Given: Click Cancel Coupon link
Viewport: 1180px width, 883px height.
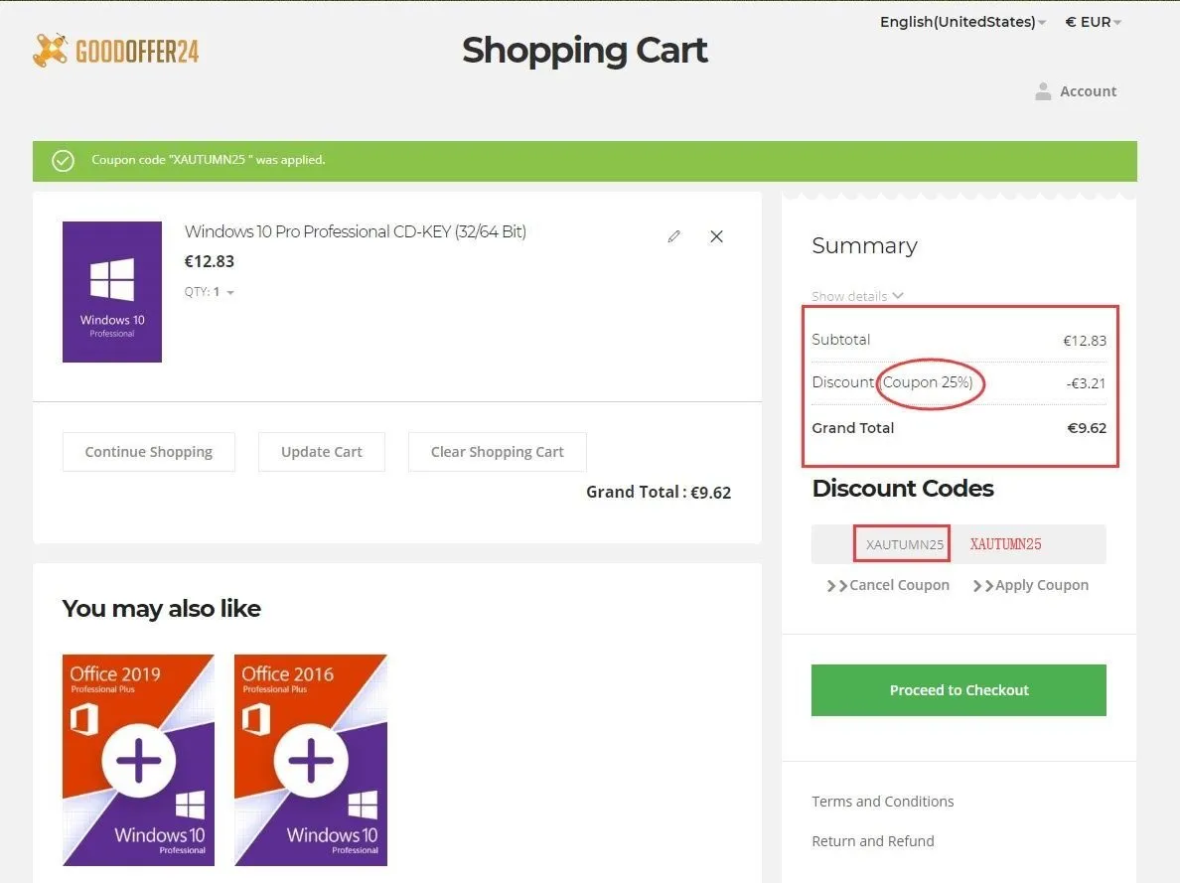Looking at the screenshot, I should coord(888,585).
